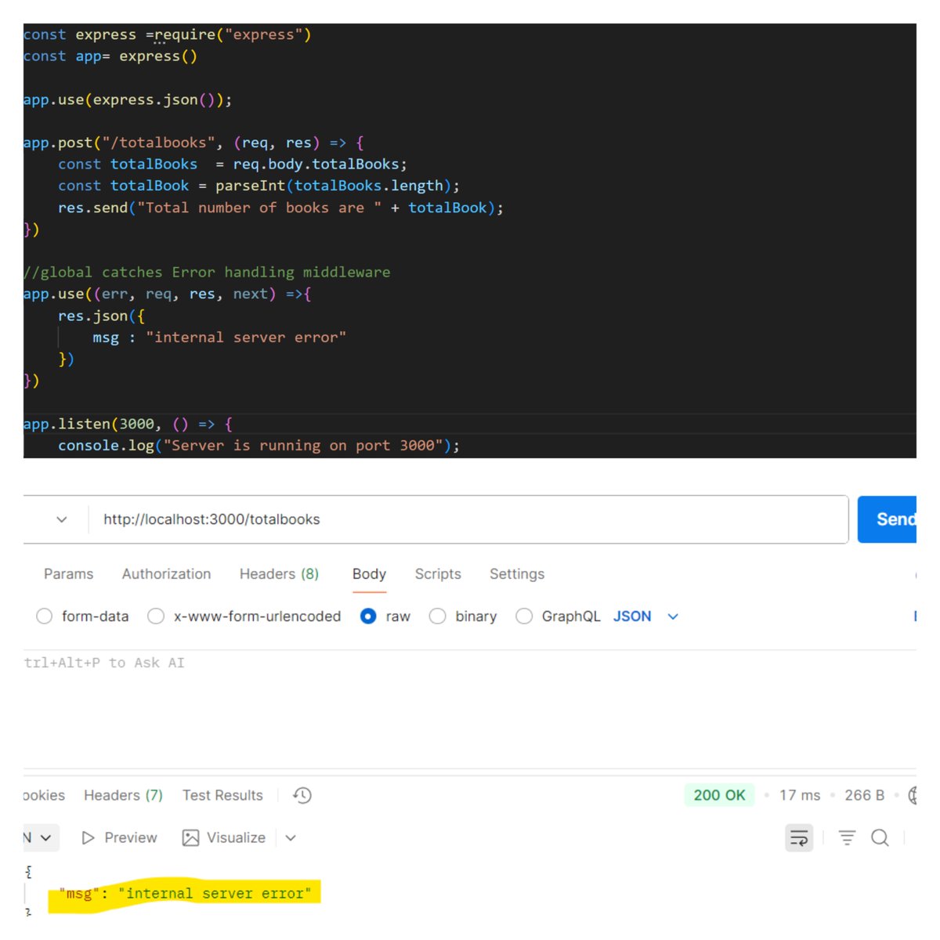Expand the dropdown next to Visualize
940x940 pixels.
[x=291, y=837]
